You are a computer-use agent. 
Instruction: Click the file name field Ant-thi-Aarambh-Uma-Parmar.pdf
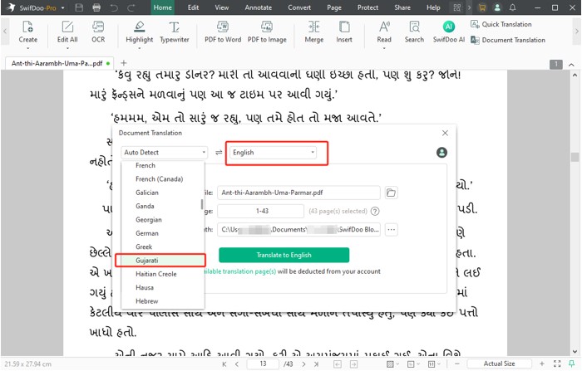(x=298, y=193)
